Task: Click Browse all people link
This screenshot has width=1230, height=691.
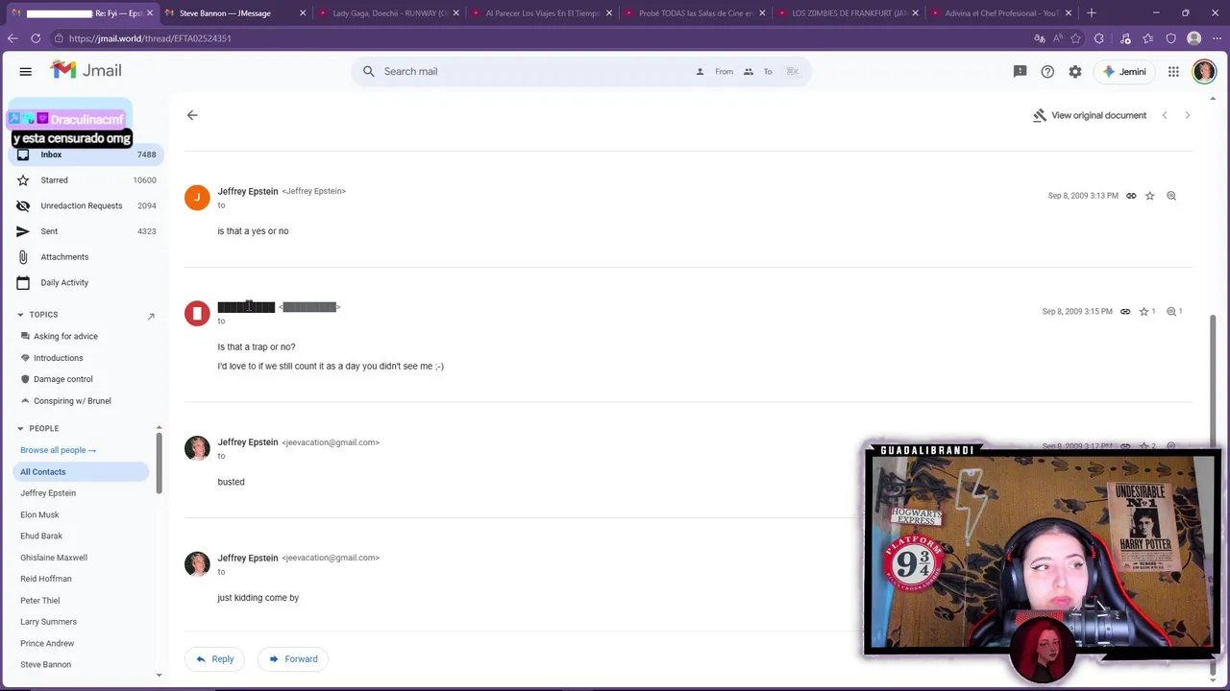Action: tap(58, 450)
